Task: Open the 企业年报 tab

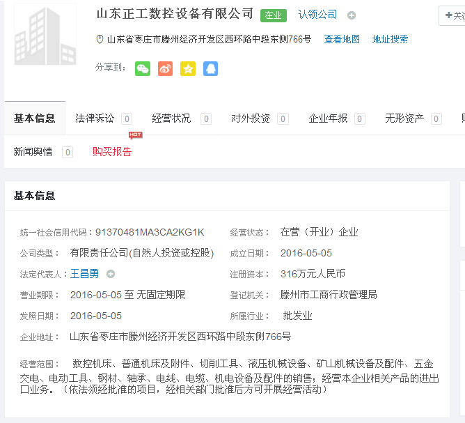Action: (x=328, y=118)
